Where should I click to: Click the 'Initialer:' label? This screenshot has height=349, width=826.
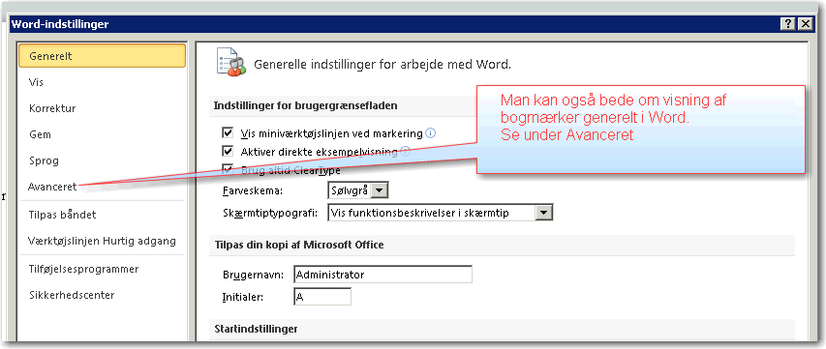pyautogui.click(x=243, y=297)
